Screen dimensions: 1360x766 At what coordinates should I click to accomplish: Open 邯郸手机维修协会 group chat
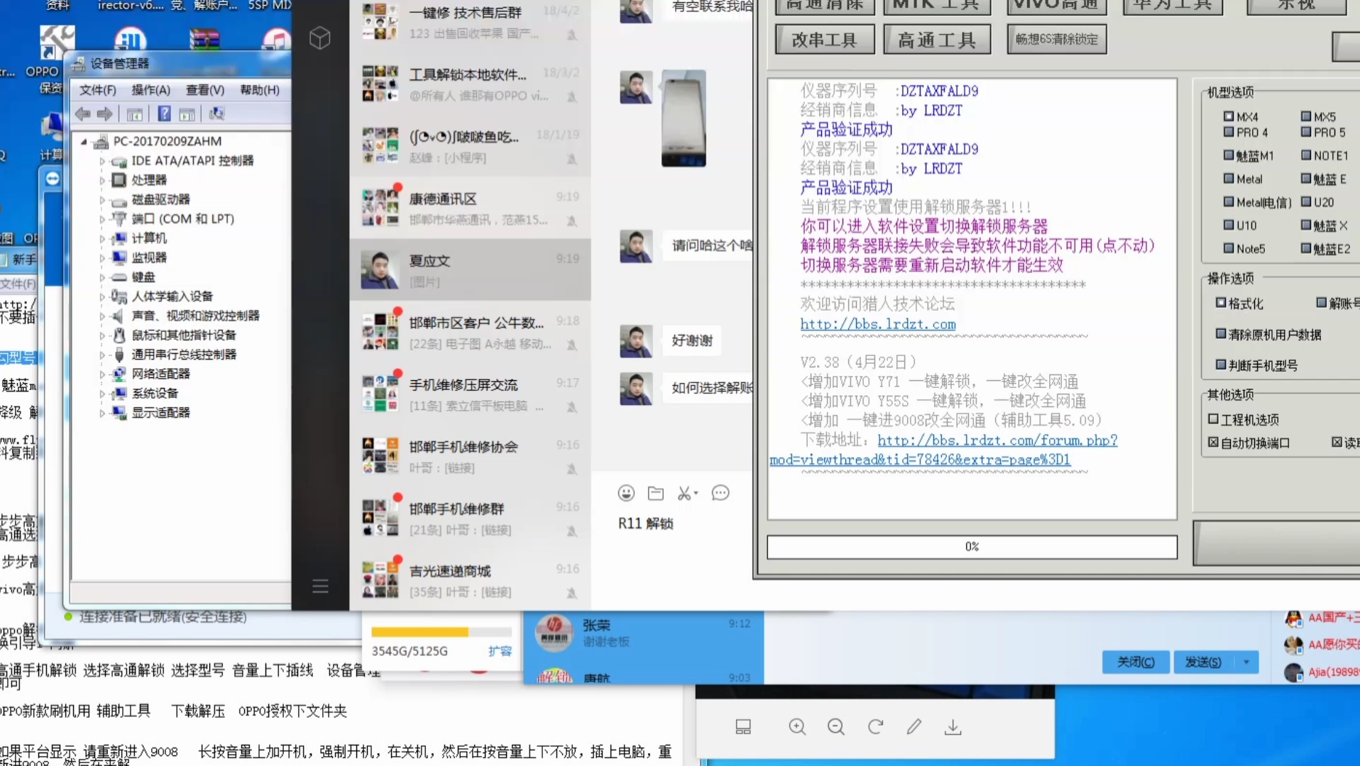pyautogui.click(x=470, y=456)
